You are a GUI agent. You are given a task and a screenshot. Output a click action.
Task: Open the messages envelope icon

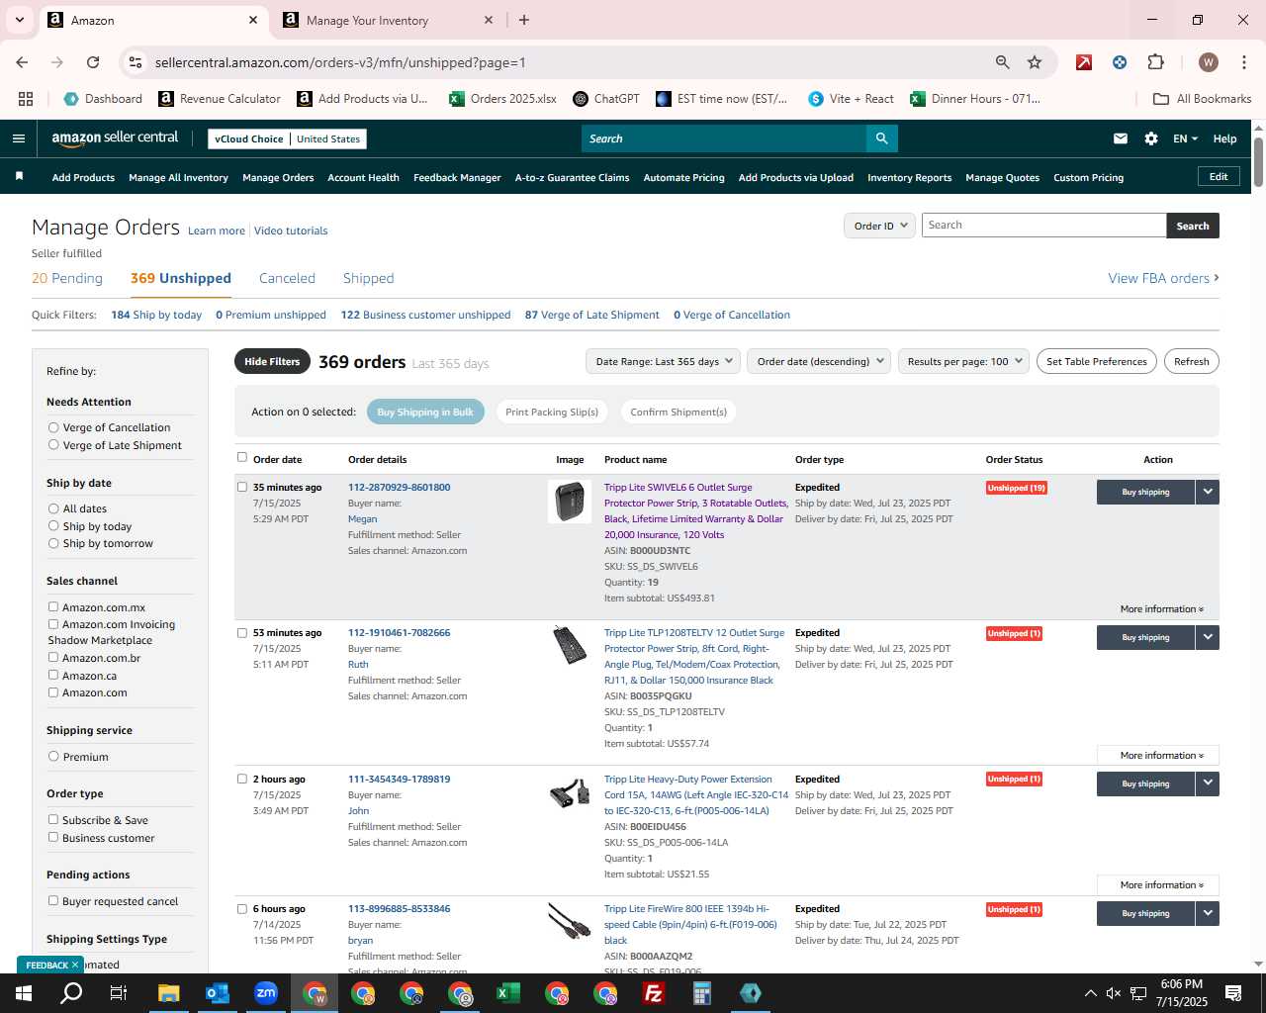pos(1121,138)
